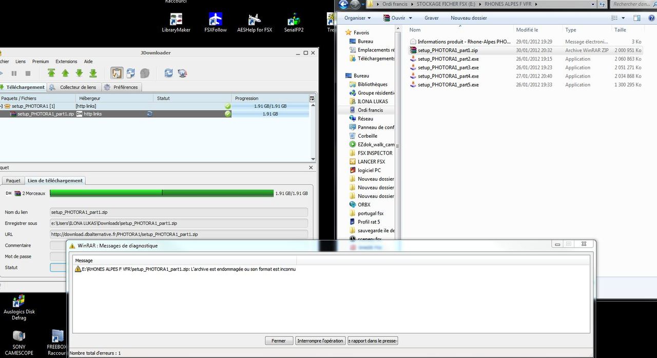Sort by Progression column header
This screenshot has width=657, height=358.
[x=270, y=98]
